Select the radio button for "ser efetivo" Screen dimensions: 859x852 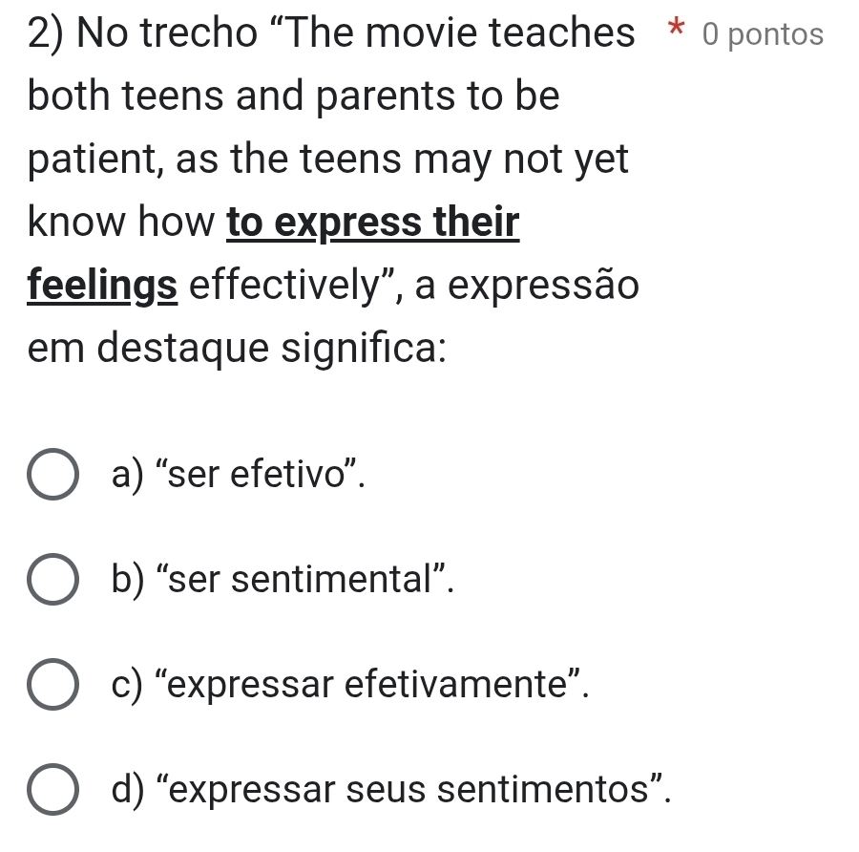click(x=52, y=474)
